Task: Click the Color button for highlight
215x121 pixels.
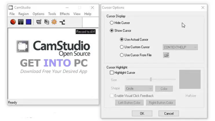Action: pyautogui.click(x=164, y=89)
